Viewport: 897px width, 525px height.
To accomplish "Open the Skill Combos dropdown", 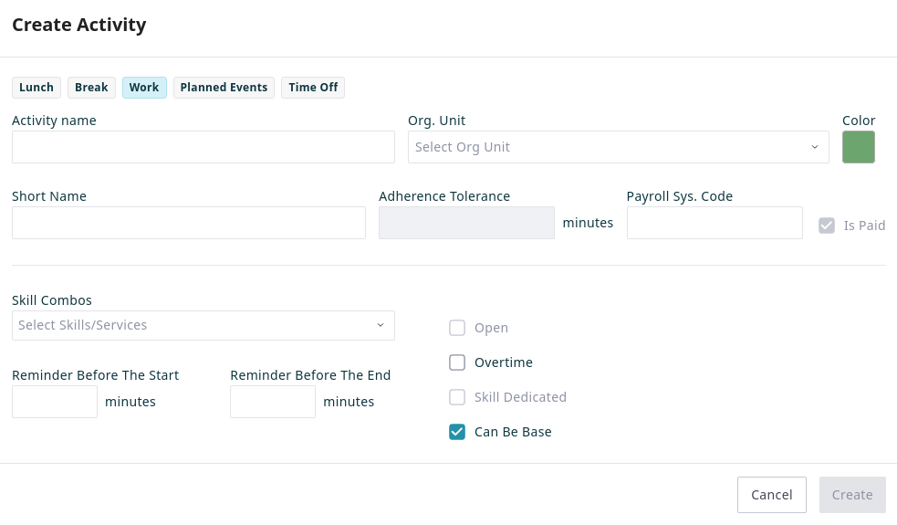I will click(x=192, y=325).
